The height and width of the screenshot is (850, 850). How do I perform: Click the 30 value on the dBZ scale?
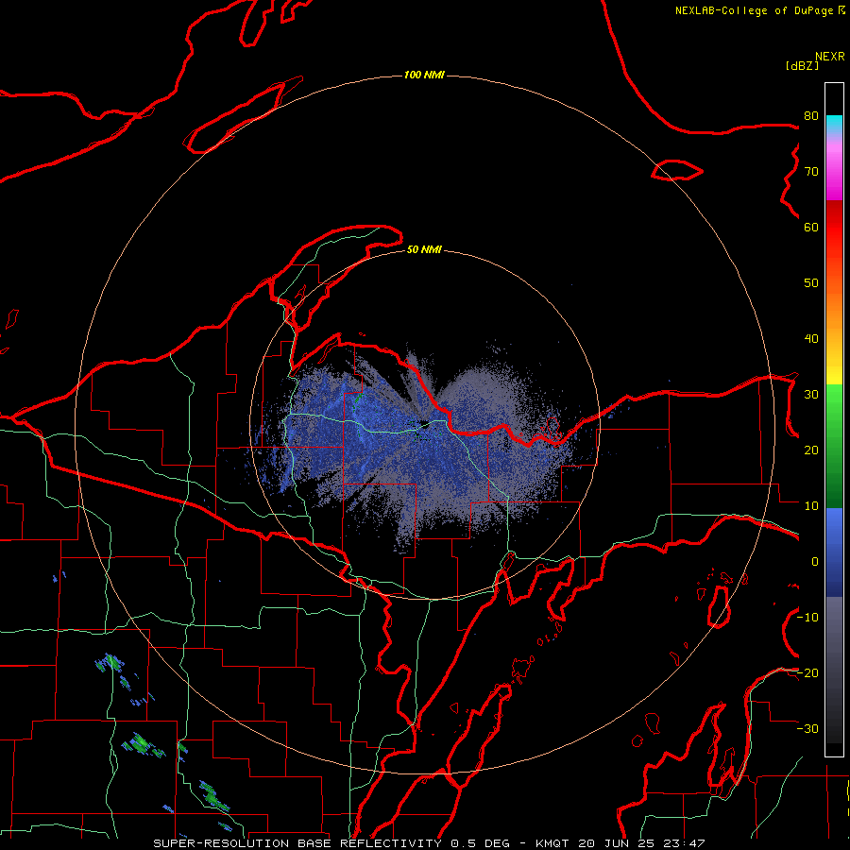[811, 395]
